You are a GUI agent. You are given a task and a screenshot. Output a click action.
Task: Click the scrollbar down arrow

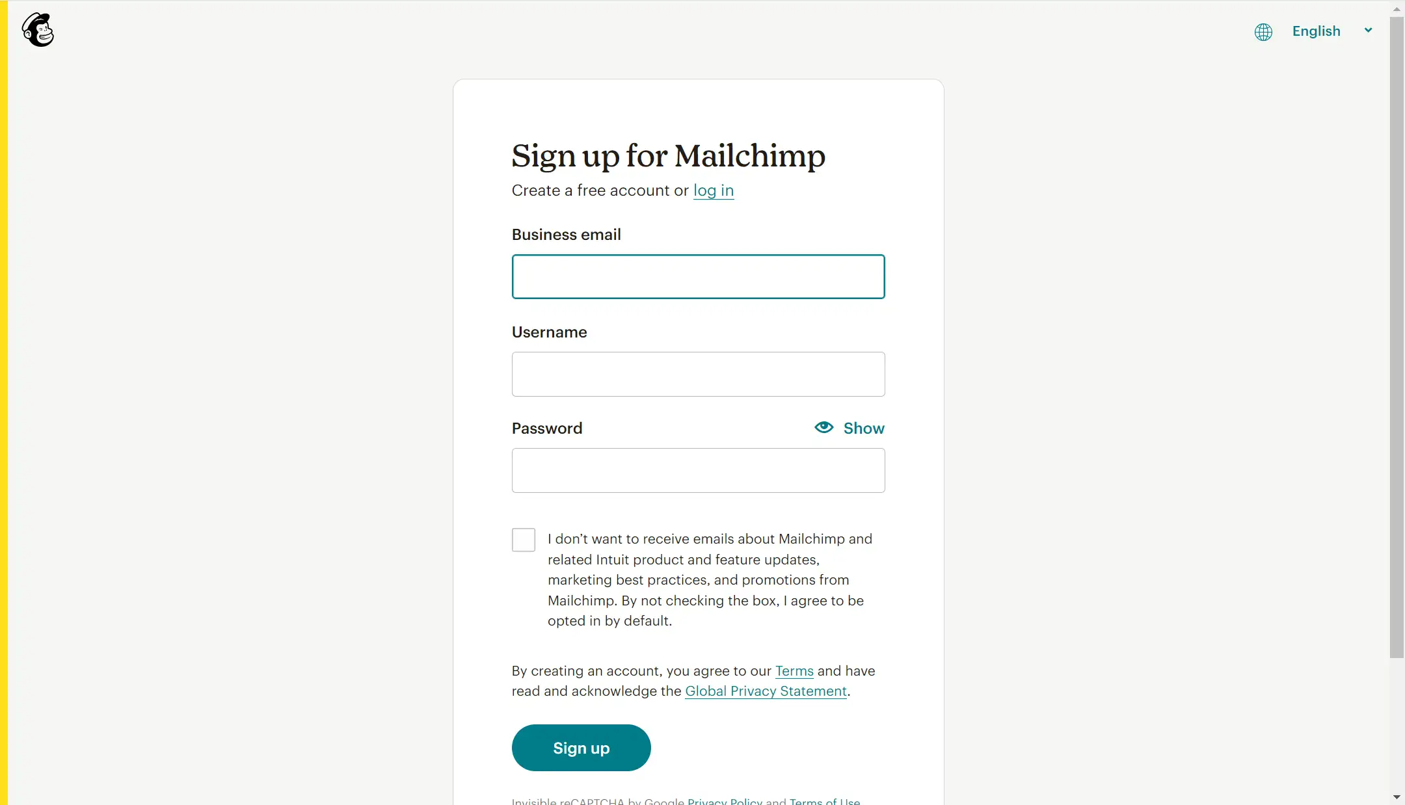click(1397, 797)
